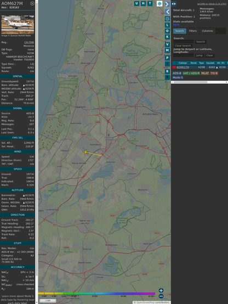The width and height of the screenshot is (228, 304).
Task: Toggle the K map button
Action: click(x=167, y=37)
